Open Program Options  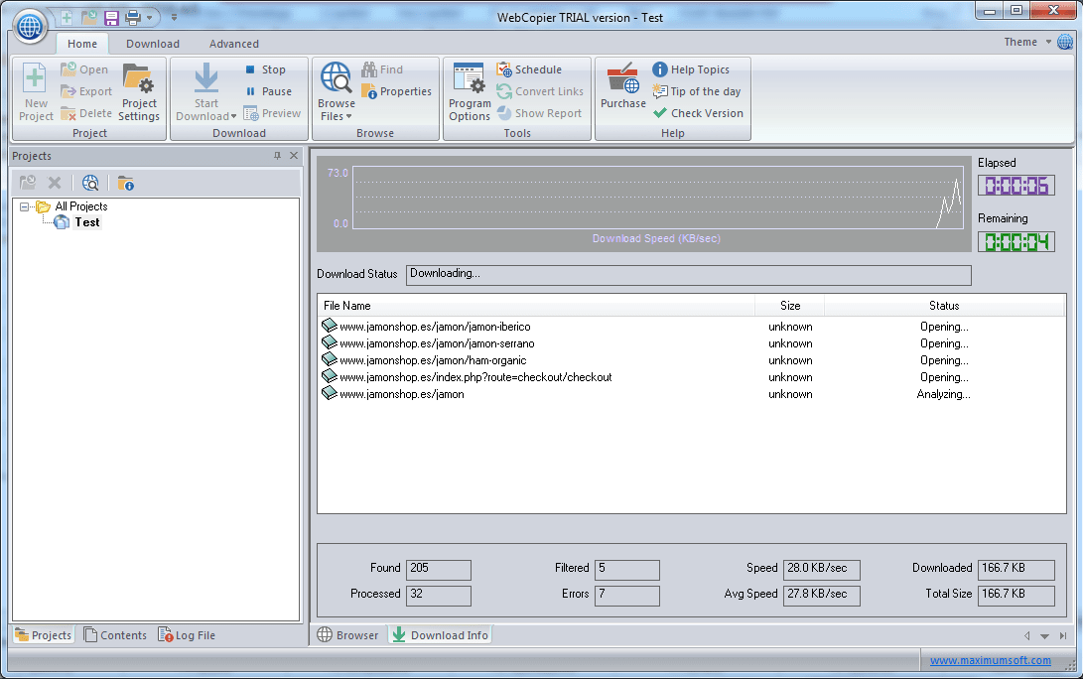(470, 92)
